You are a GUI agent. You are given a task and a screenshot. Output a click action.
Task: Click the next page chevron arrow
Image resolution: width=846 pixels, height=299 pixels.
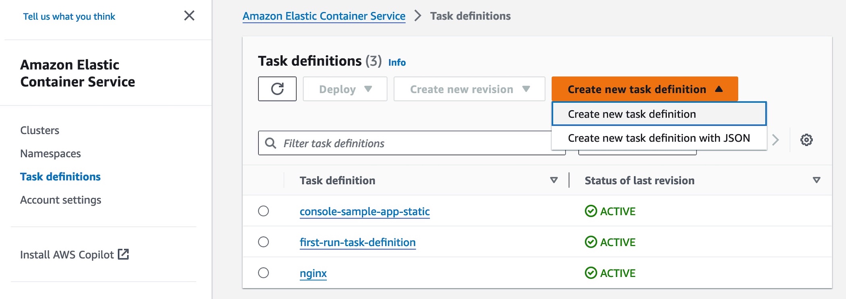click(x=775, y=140)
